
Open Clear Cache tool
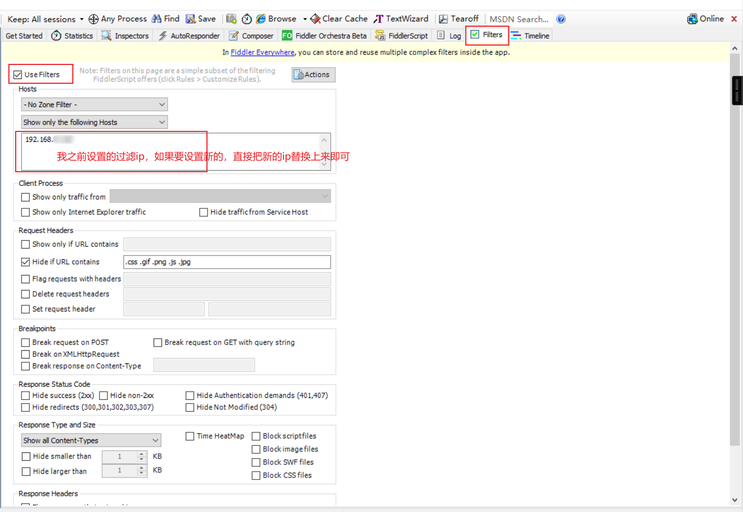point(339,19)
